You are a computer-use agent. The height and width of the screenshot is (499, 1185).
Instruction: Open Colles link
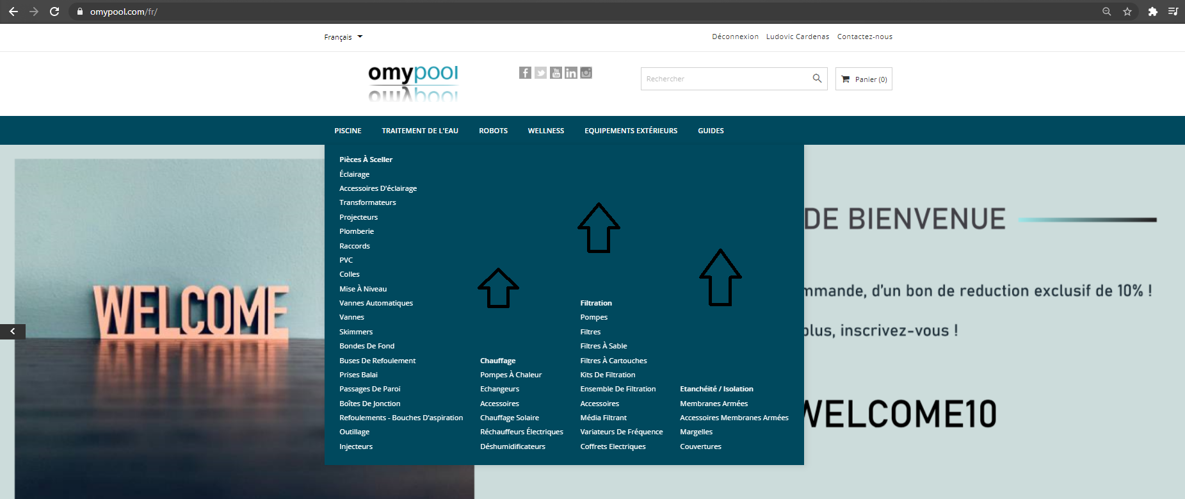349,274
